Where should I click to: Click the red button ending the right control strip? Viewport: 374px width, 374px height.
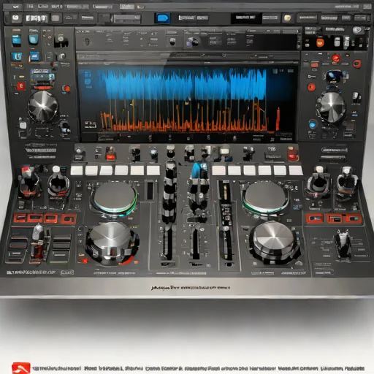tap(292, 156)
